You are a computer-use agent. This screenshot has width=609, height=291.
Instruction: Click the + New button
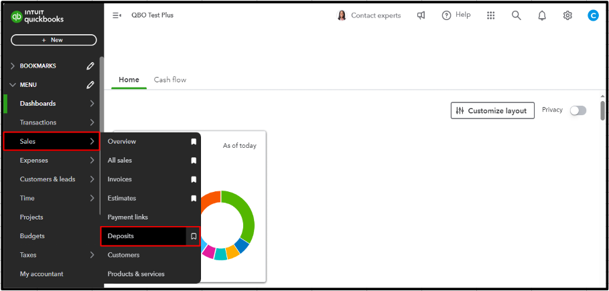coord(54,40)
